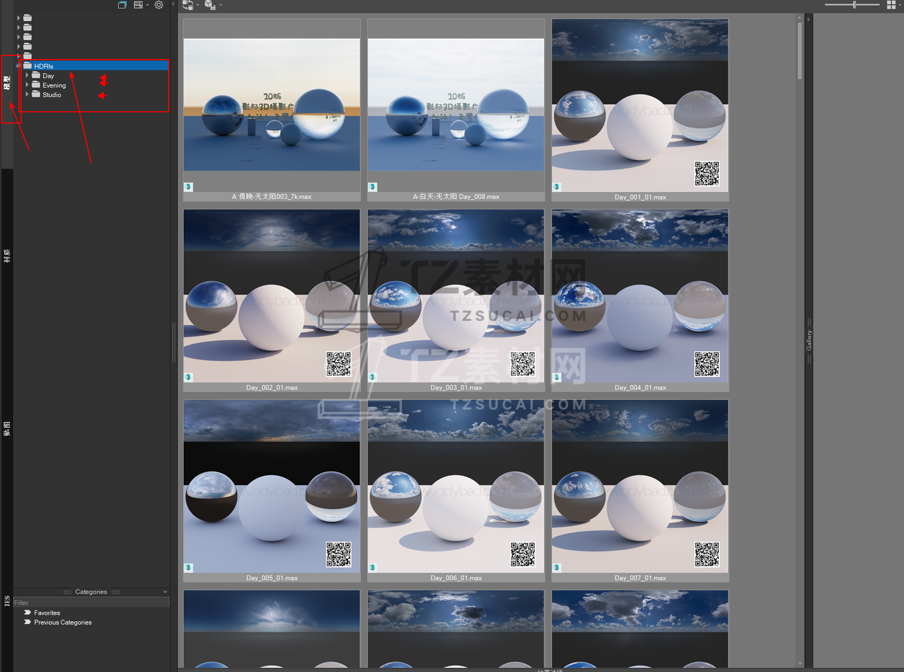This screenshot has width=904, height=672.
Task: Switch to the 材质 side tab
Action: tap(7, 256)
